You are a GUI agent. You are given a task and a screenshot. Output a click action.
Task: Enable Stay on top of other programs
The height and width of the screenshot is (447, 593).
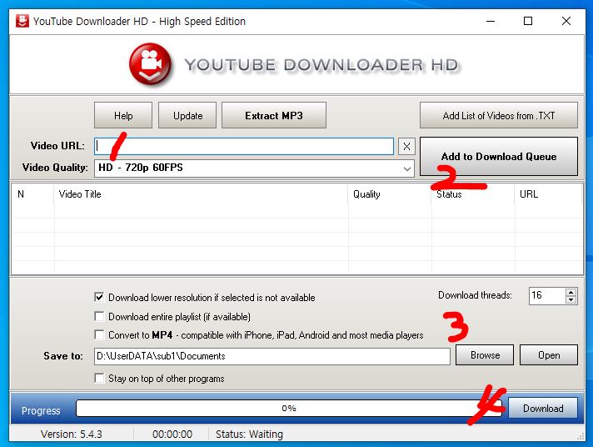click(x=99, y=379)
